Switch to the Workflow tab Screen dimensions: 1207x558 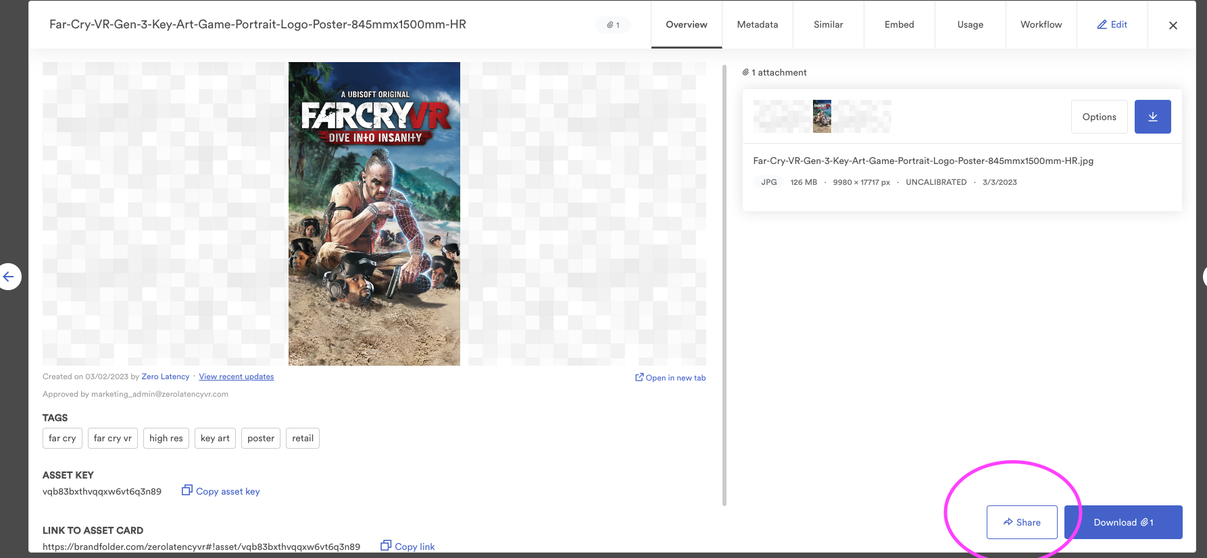1041,24
